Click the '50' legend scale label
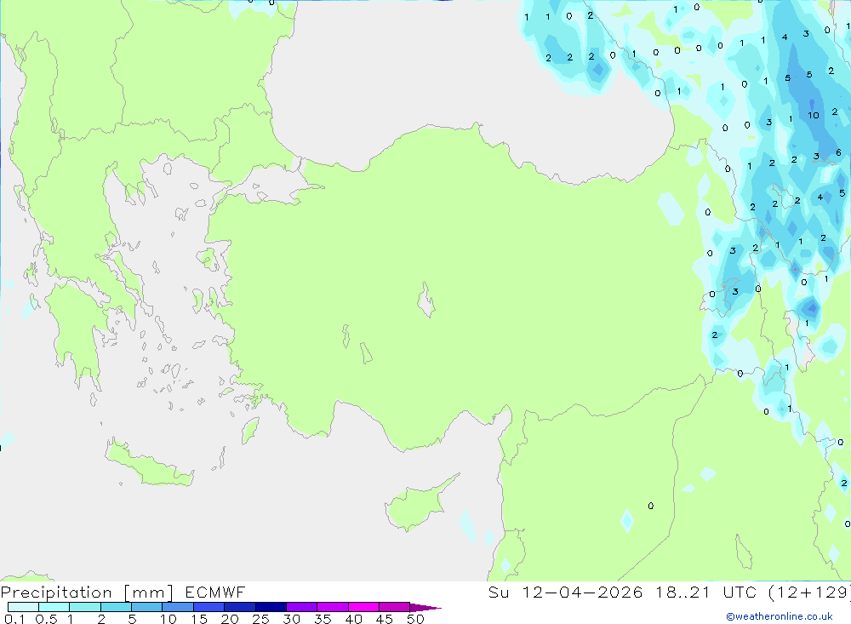This screenshot has width=851, height=624. (x=415, y=619)
